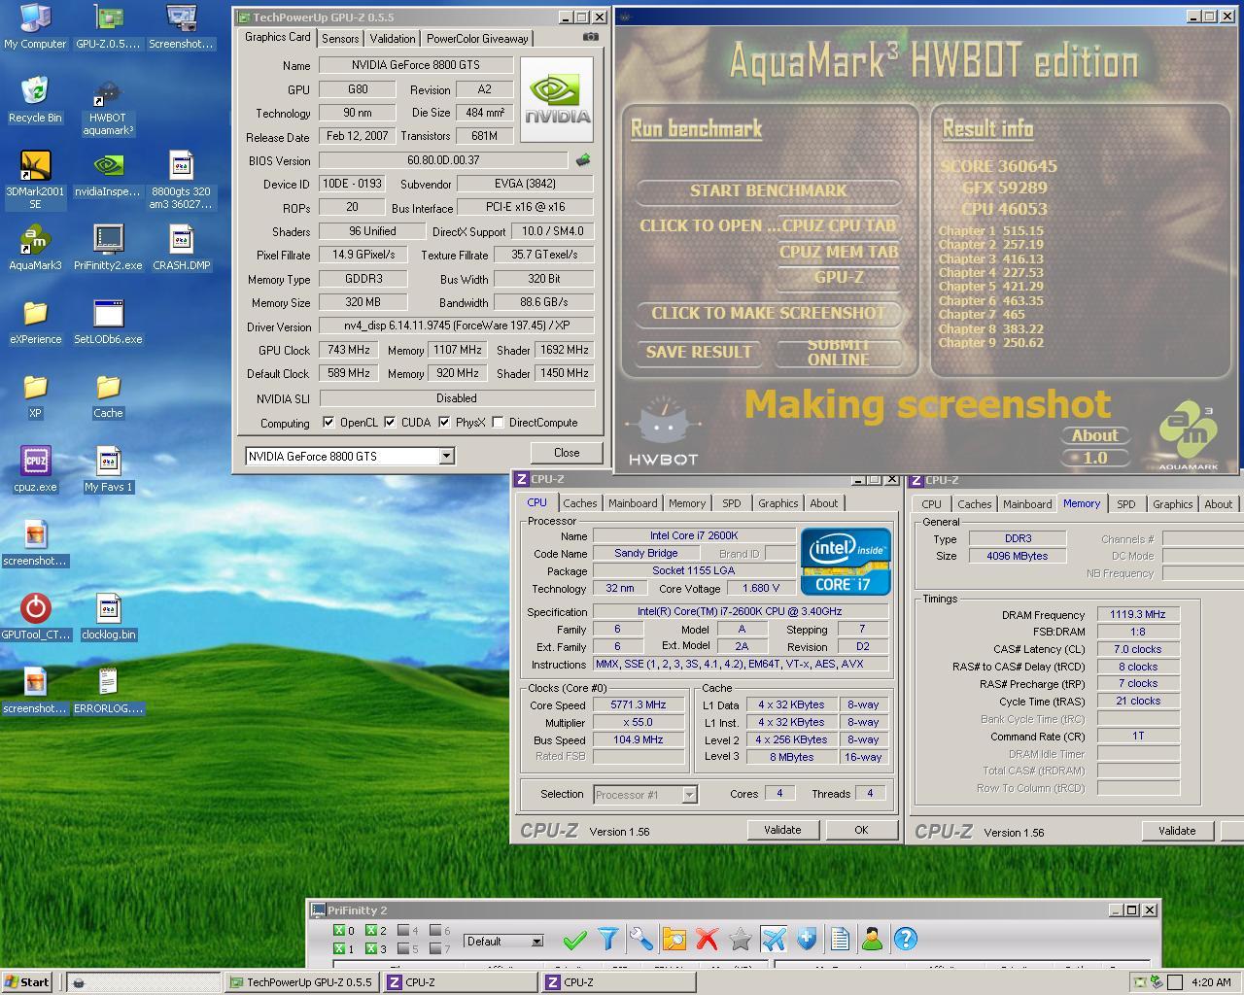Click the Windows Start button
The image size is (1244, 995).
coord(27,982)
